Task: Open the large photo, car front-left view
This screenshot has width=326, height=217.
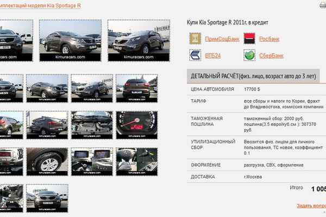Action: (x=139, y=41)
